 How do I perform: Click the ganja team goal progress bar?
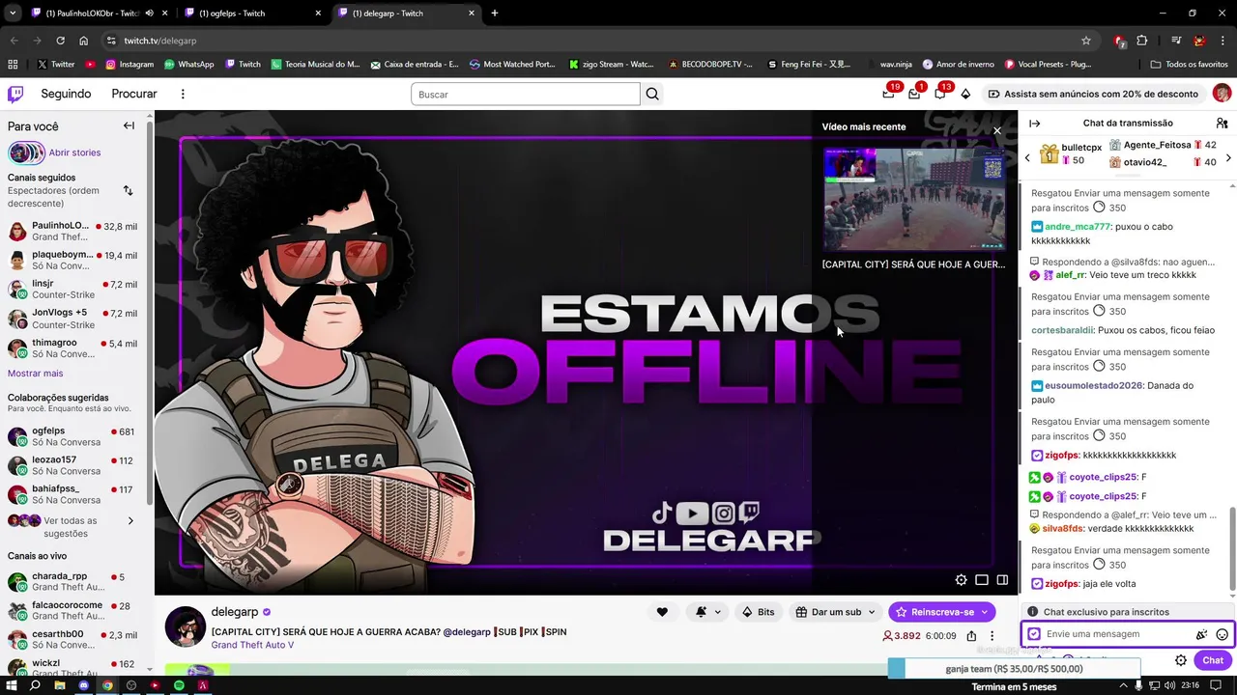click(x=1014, y=668)
